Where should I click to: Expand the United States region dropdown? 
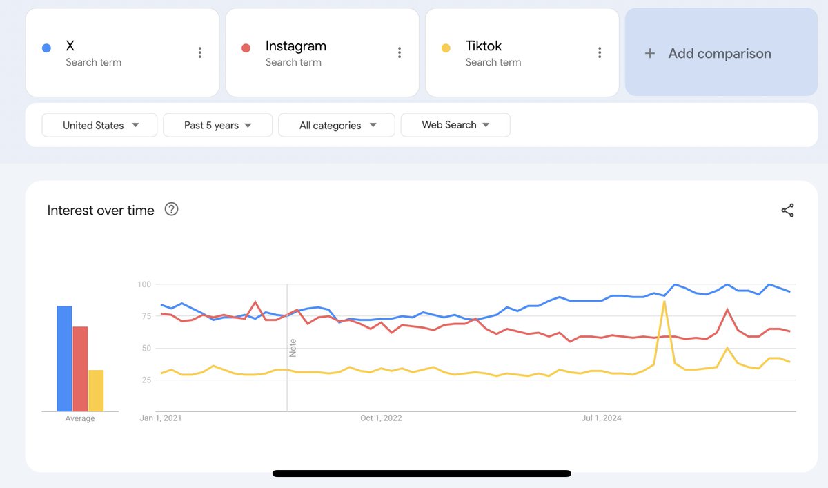(100, 125)
